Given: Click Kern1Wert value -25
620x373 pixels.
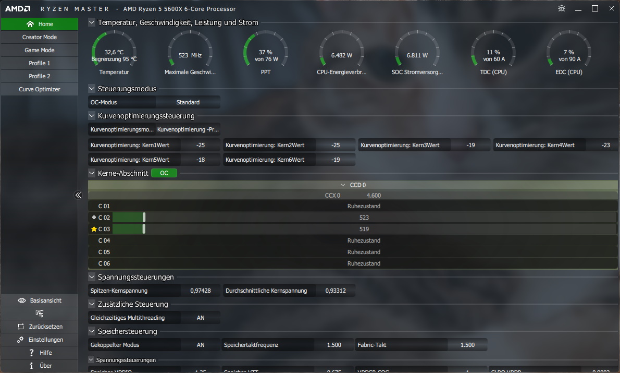Looking at the screenshot, I should coord(201,146).
